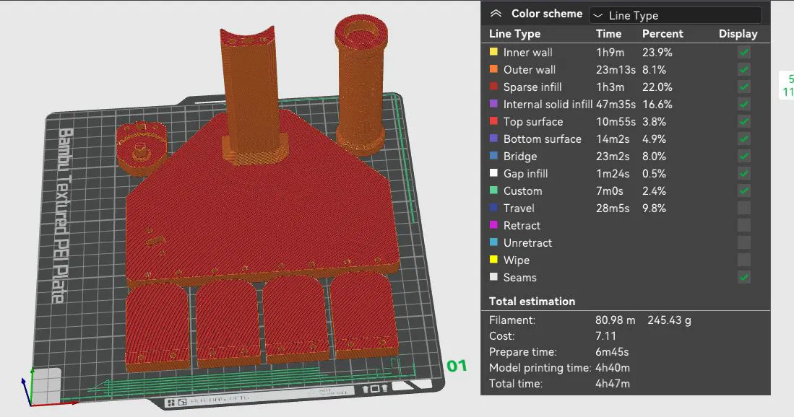Toggle Internal solid infill display checkbox
Screen dimensions: 794x417
[744, 104]
